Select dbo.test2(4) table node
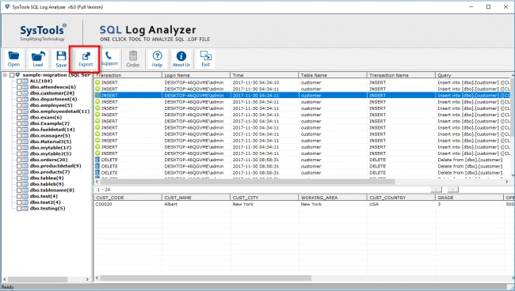The width and height of the screenshot is (515, 291). 45,202
